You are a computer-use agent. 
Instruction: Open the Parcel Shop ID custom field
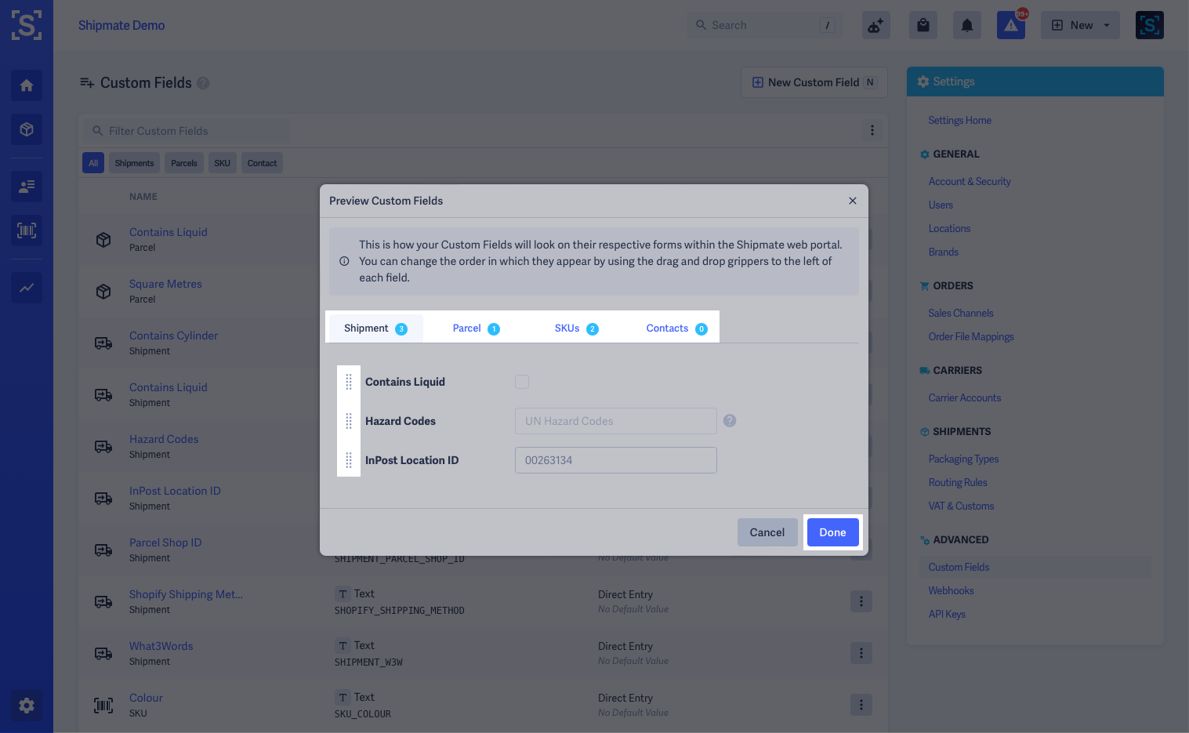pos(165,542)
